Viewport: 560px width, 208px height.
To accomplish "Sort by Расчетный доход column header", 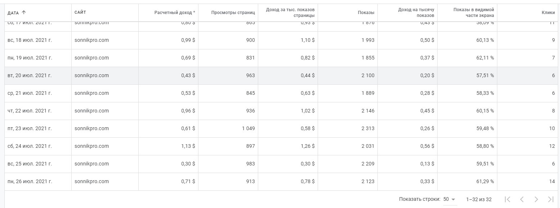I will tap(175, 13).
